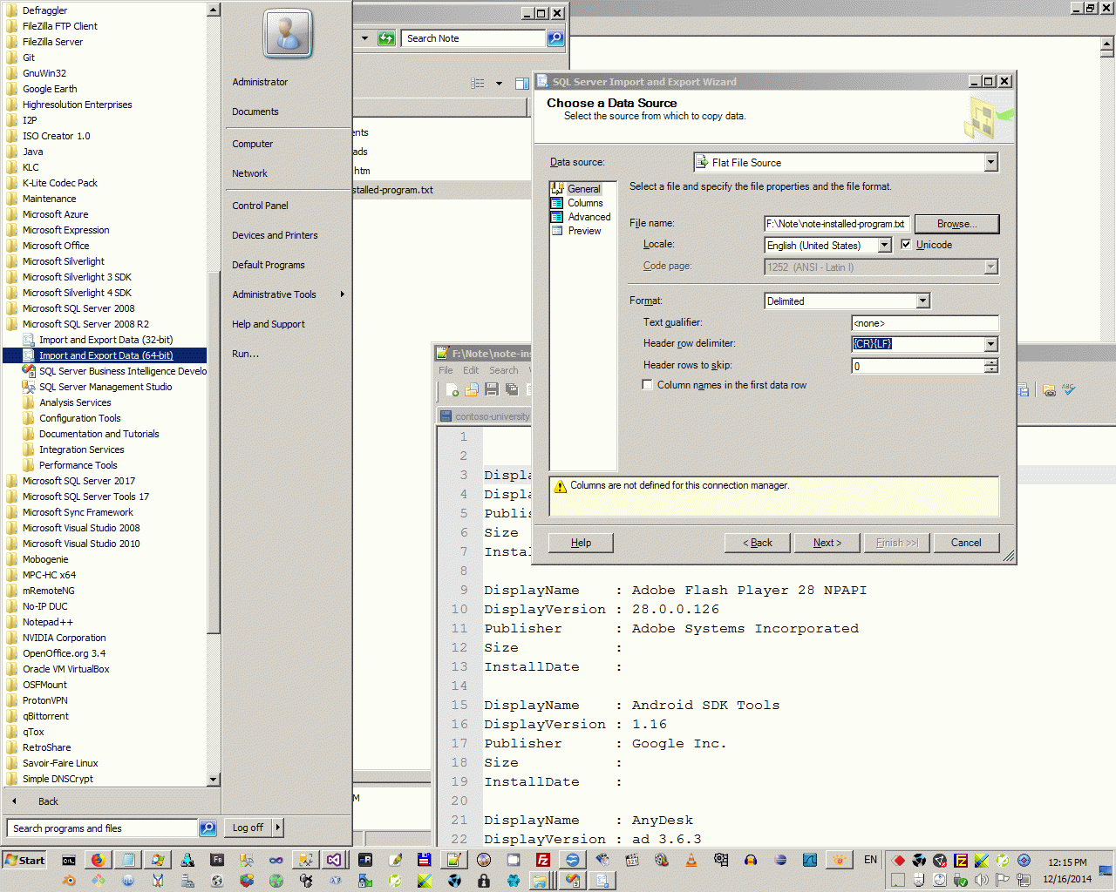Image resolution: width=1116 pixels, height=892 pixels.
Task: Click the network icon in the system tray
Action: click(1024, 880)
